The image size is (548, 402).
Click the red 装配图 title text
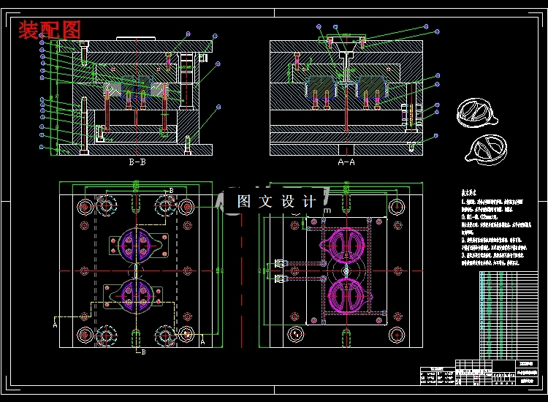tap(50, 30)
